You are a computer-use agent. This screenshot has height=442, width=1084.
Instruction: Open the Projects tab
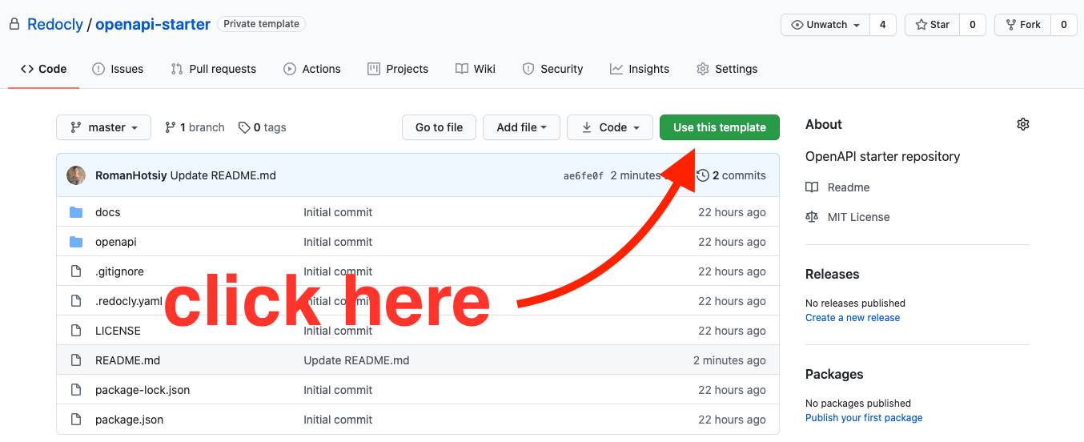[x=398, y=69]
